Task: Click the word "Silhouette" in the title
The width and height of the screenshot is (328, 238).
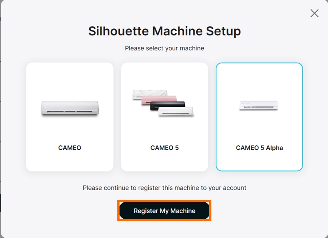Action: 119,31
